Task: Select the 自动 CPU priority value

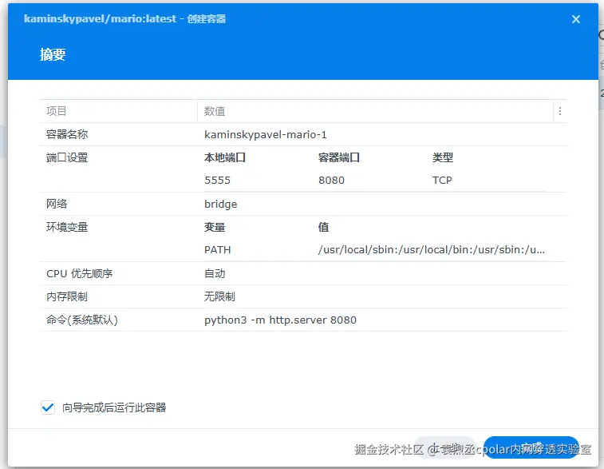Action: [x=215, y=273]
